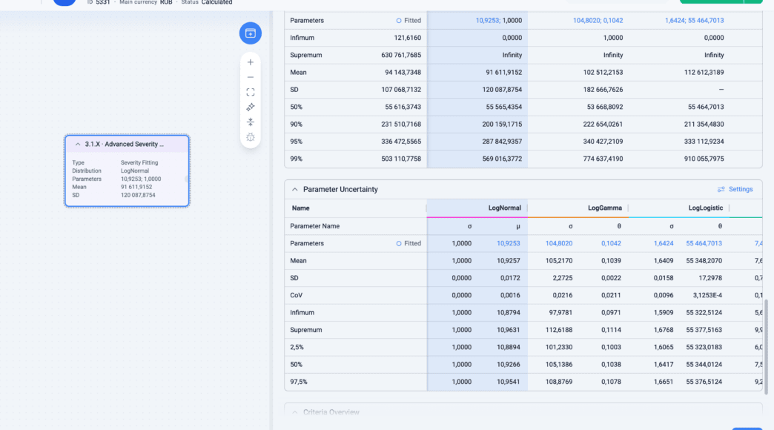Click the bug debug icon
This screenshot has height=430, width=774.
(x=251, y=137)
